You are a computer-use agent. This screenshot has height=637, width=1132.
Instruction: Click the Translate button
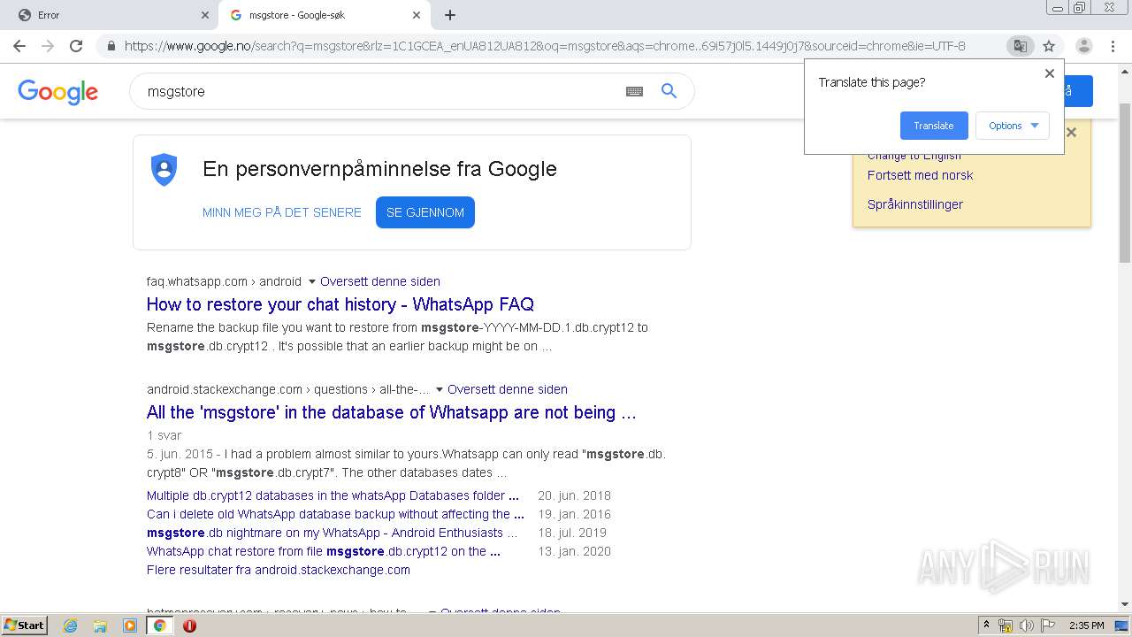(x=934, y=126)
